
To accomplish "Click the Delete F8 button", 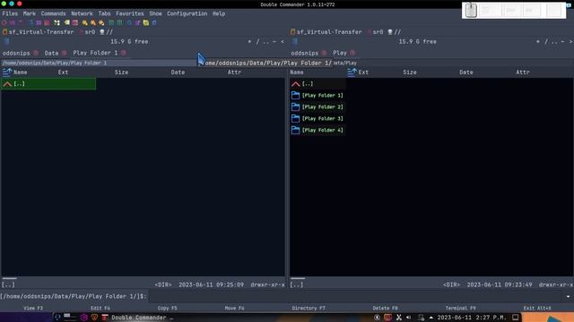I will pos(385,308).
